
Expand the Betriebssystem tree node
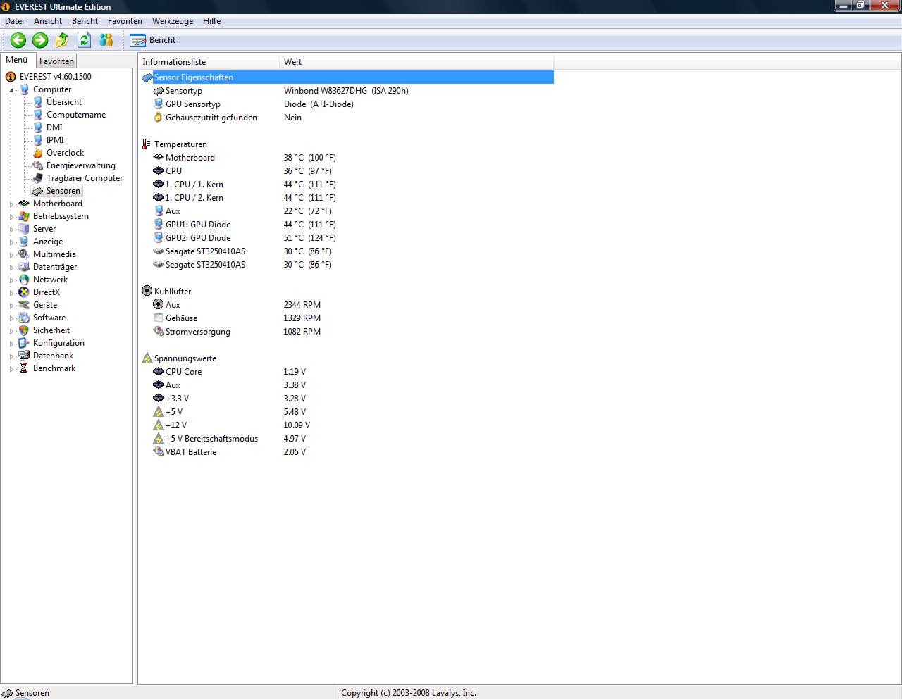point(11,217)
